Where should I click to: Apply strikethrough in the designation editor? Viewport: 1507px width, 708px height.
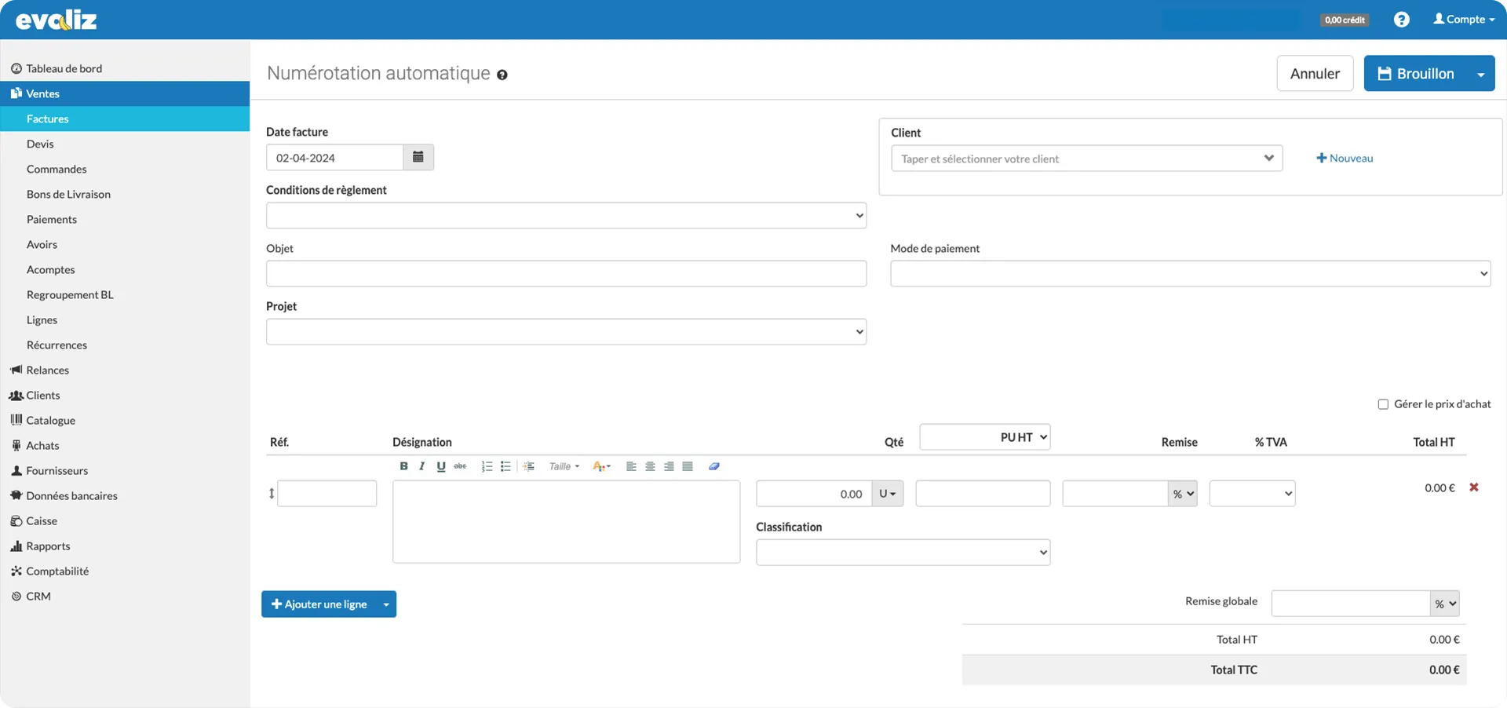[x=460, y=466]
